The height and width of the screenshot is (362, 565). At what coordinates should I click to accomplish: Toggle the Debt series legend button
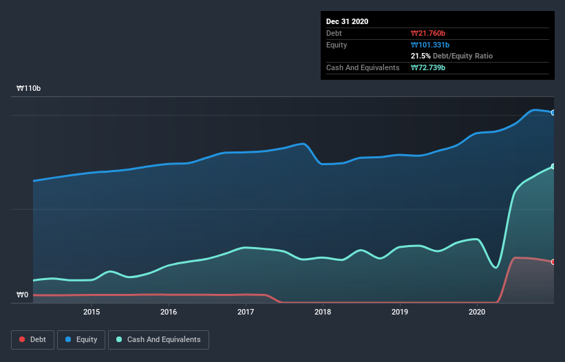point(33,340)
